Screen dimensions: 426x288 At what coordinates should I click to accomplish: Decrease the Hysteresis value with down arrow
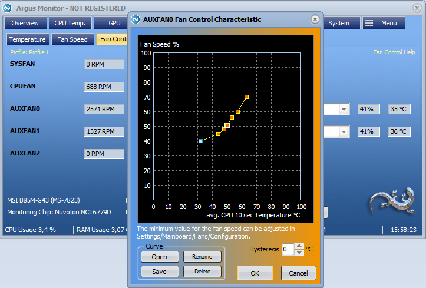pos(299,253)
